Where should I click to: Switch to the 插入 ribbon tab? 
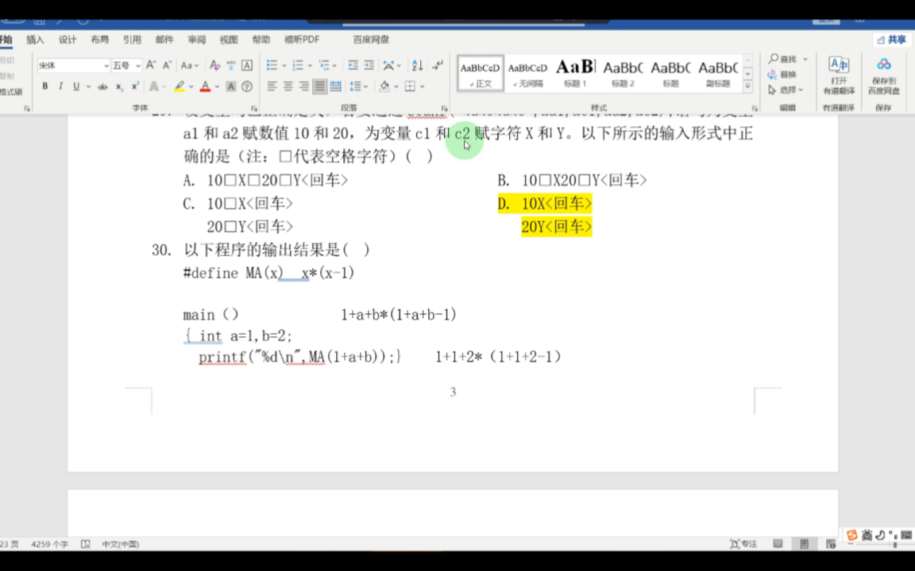pos(35,39)
